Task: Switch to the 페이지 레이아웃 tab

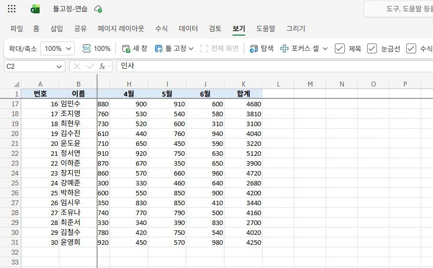Action: tap(121, 28)
